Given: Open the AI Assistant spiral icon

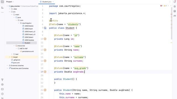Looking at the screenshot, I should pyautogui.click(x=175, y=6).
